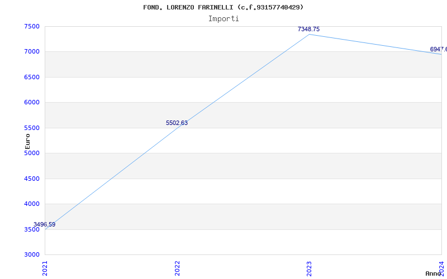Select the 7348.75 data label
This screenshot has height=279, width=447.
click(309, 29)
